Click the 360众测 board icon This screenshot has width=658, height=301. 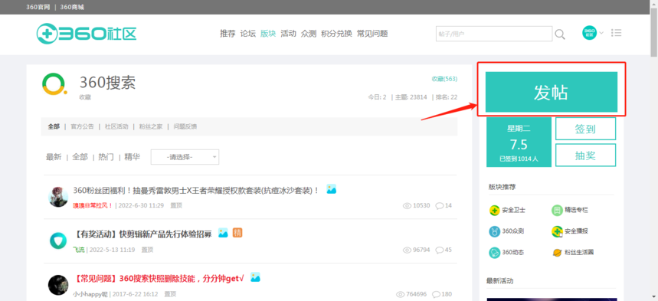[x=495, y=231]
